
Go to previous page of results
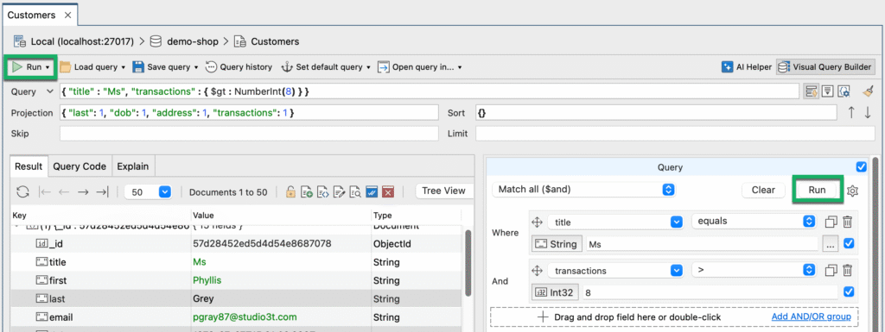pyautogui.click(x=64, y=192)
